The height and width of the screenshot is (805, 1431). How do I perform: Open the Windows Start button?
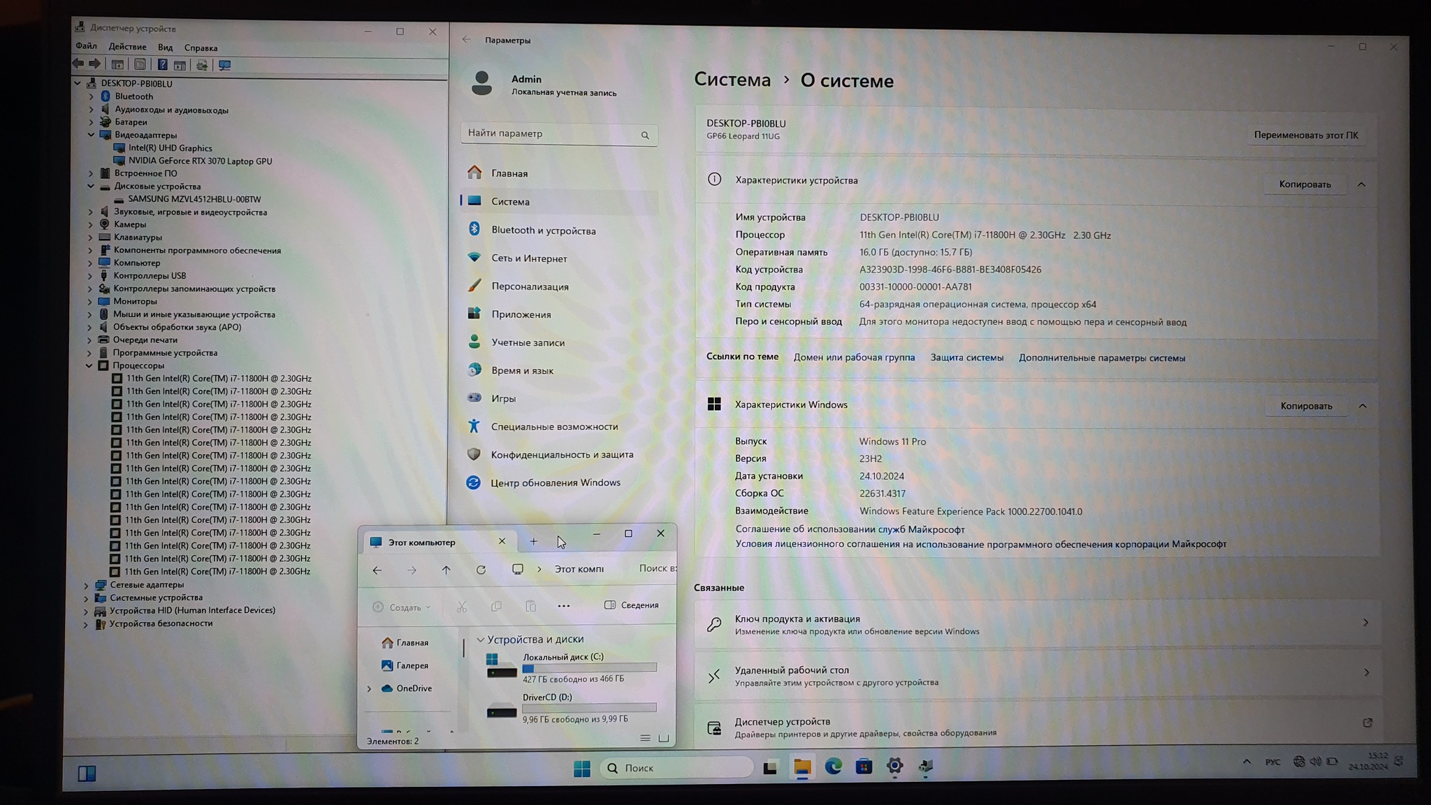click(x=581, y=768)
